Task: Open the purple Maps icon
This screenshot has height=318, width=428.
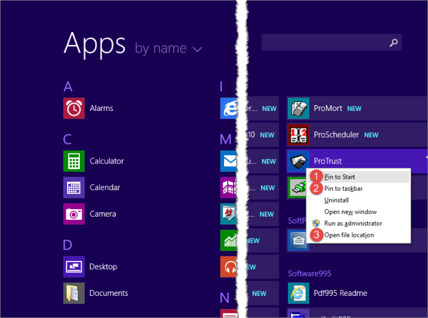Action: (229, 188)
